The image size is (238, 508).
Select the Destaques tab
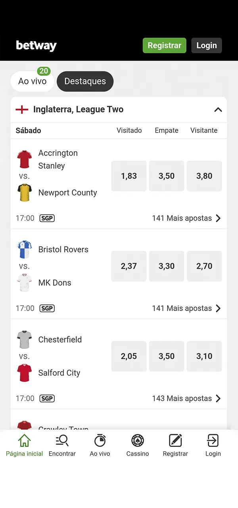(x=85, y=81)
